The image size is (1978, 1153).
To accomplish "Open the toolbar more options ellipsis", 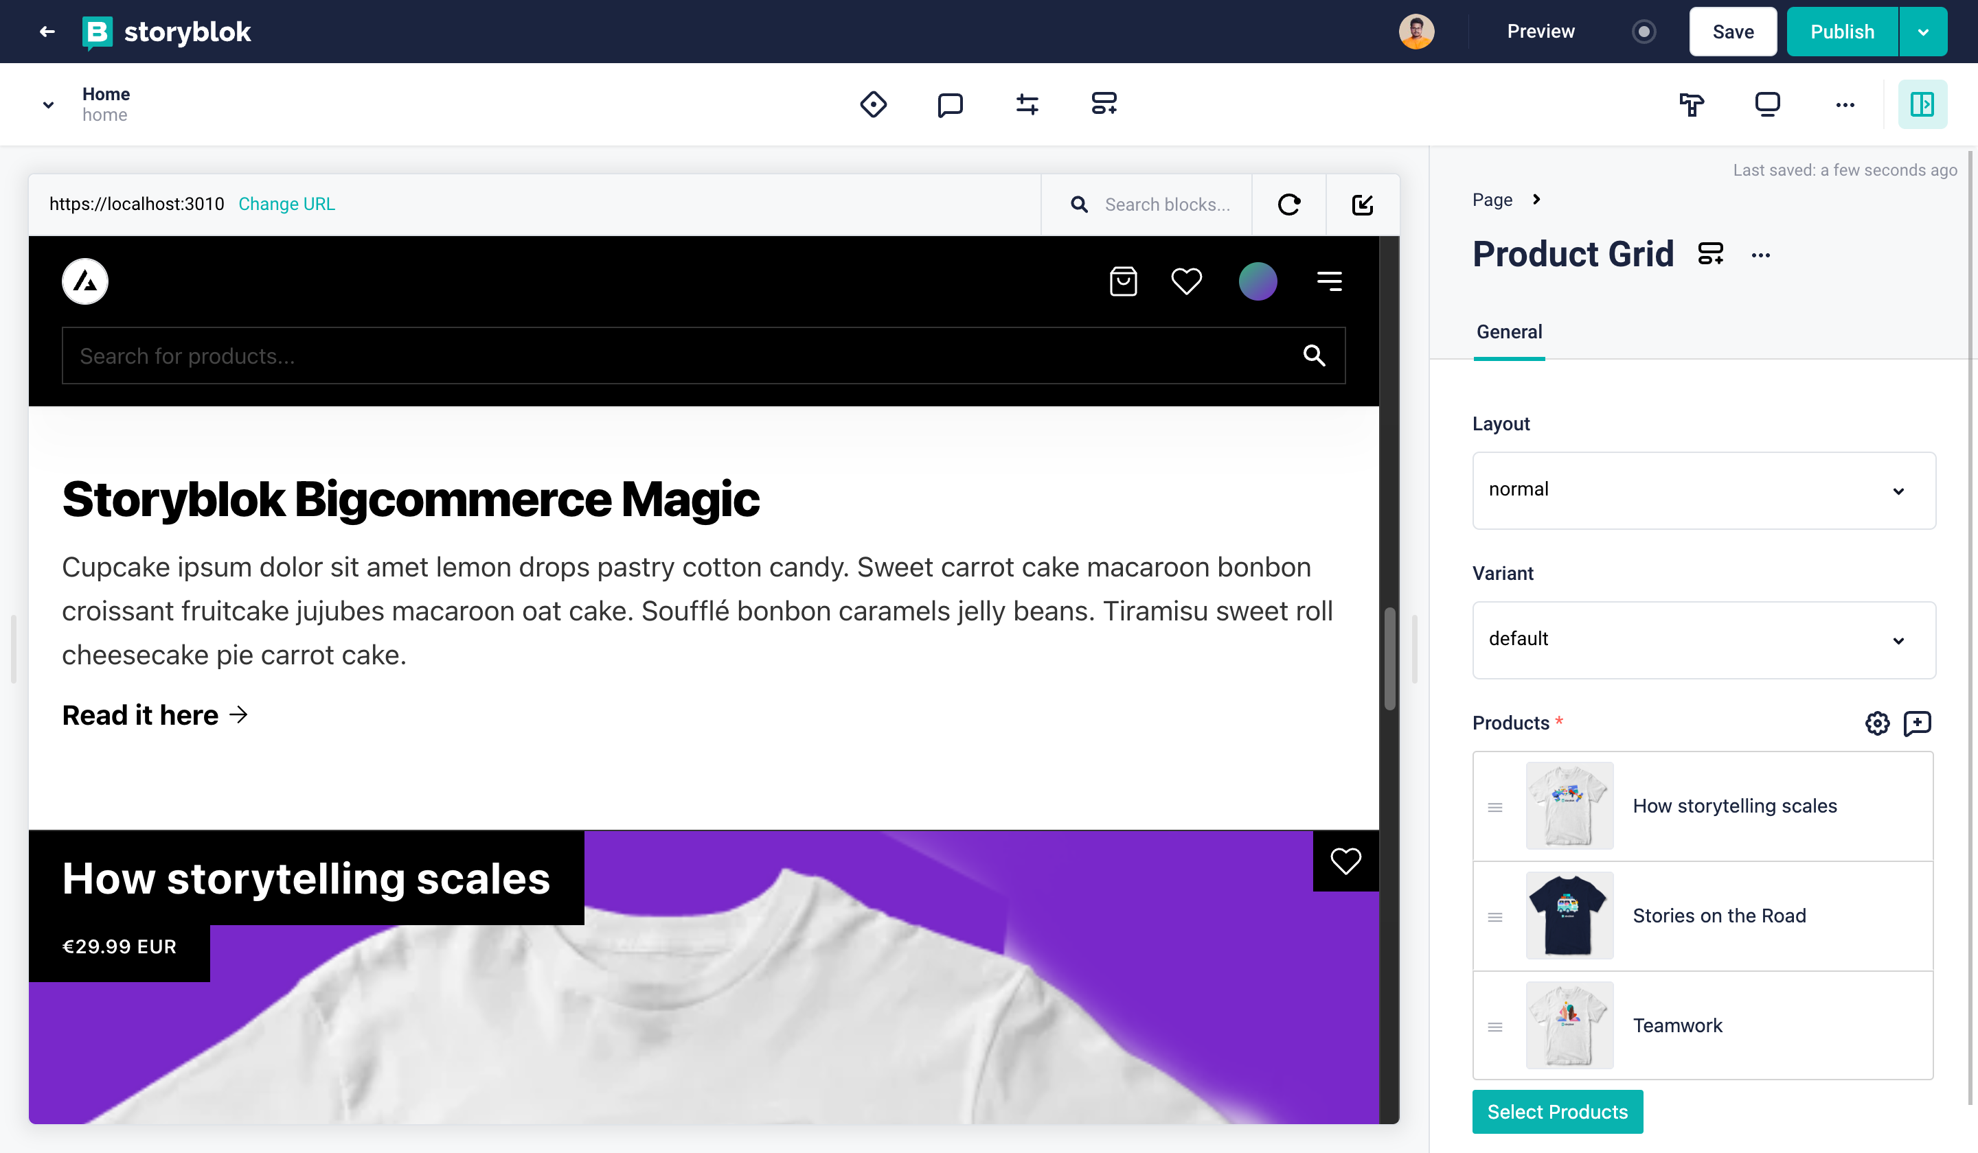I will [x=1845, y=104].
